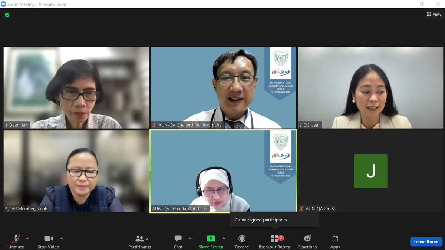Image resolution: width=445 pixels, height=250 pixels.
Task: Stop the camera video
Action: coord(48,241)
